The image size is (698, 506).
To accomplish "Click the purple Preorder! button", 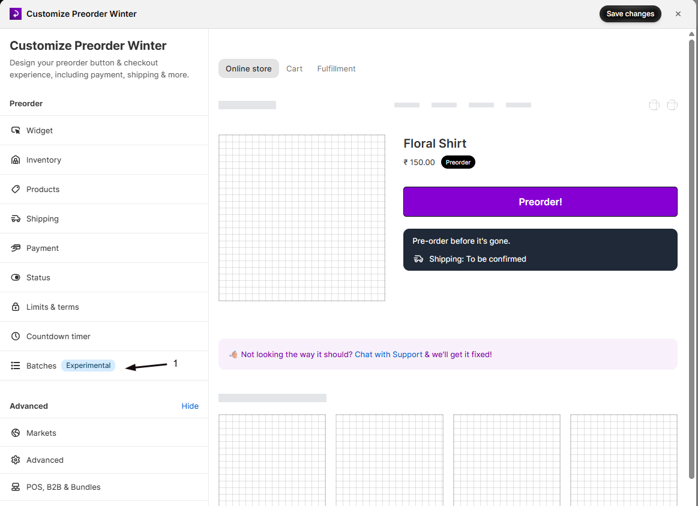I will pos(540,202).
